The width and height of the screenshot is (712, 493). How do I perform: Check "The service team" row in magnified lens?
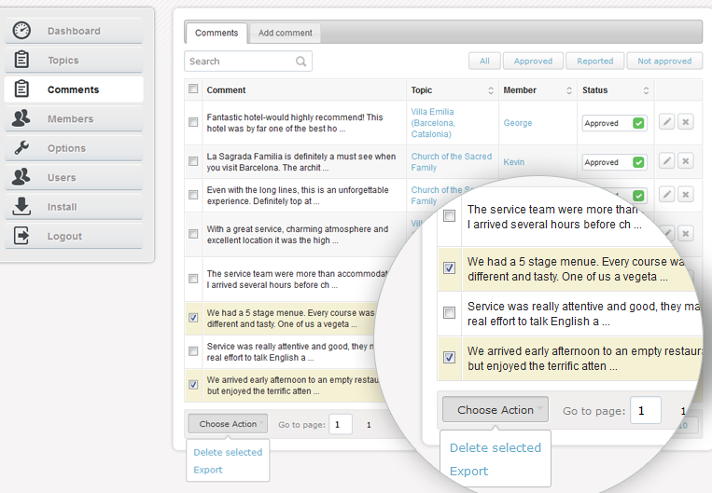tap(449, 216)
